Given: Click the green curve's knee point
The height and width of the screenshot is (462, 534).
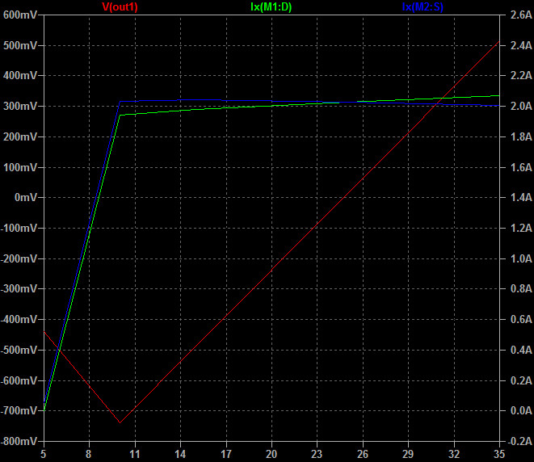Looking at the screenshot, I should pos(120,115).
